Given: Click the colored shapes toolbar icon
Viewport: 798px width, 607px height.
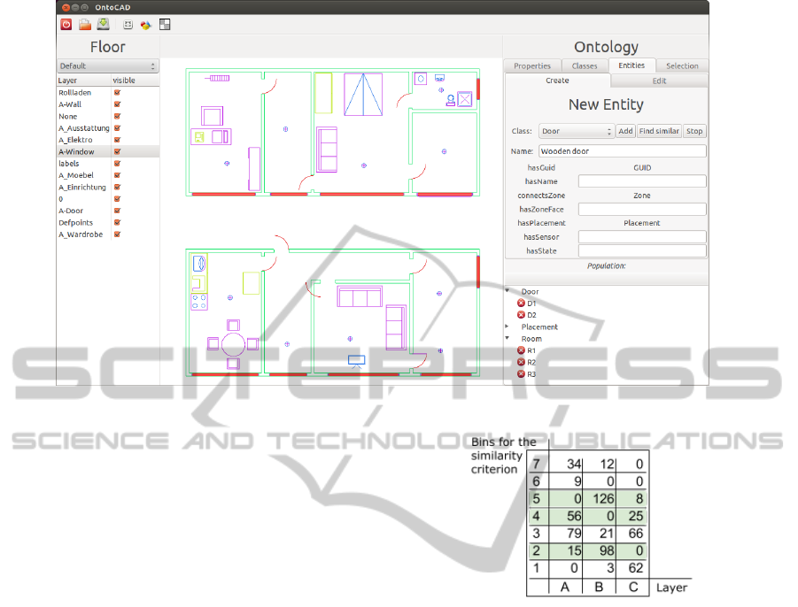Looking at the screenshot, I should (x=146, y=25).
